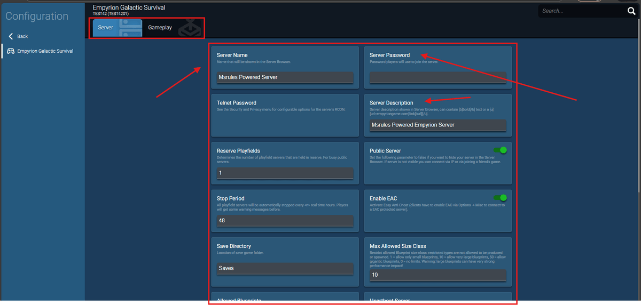Click the Stop Period value field
The image size is (641, 305).
285,221
